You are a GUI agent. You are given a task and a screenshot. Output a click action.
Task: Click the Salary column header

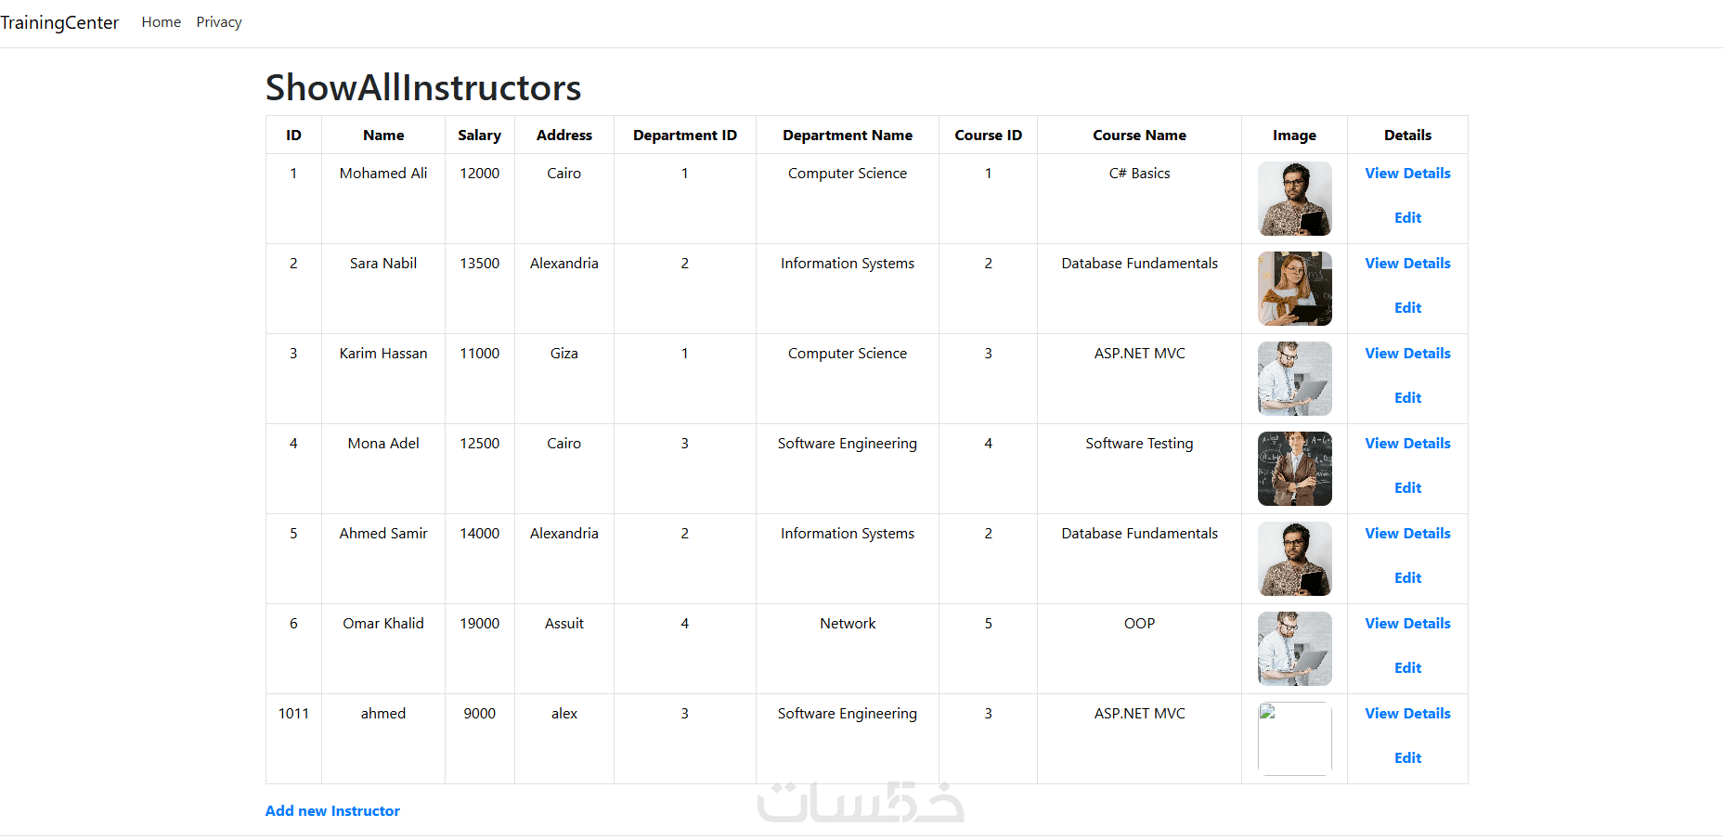(479, 136)
